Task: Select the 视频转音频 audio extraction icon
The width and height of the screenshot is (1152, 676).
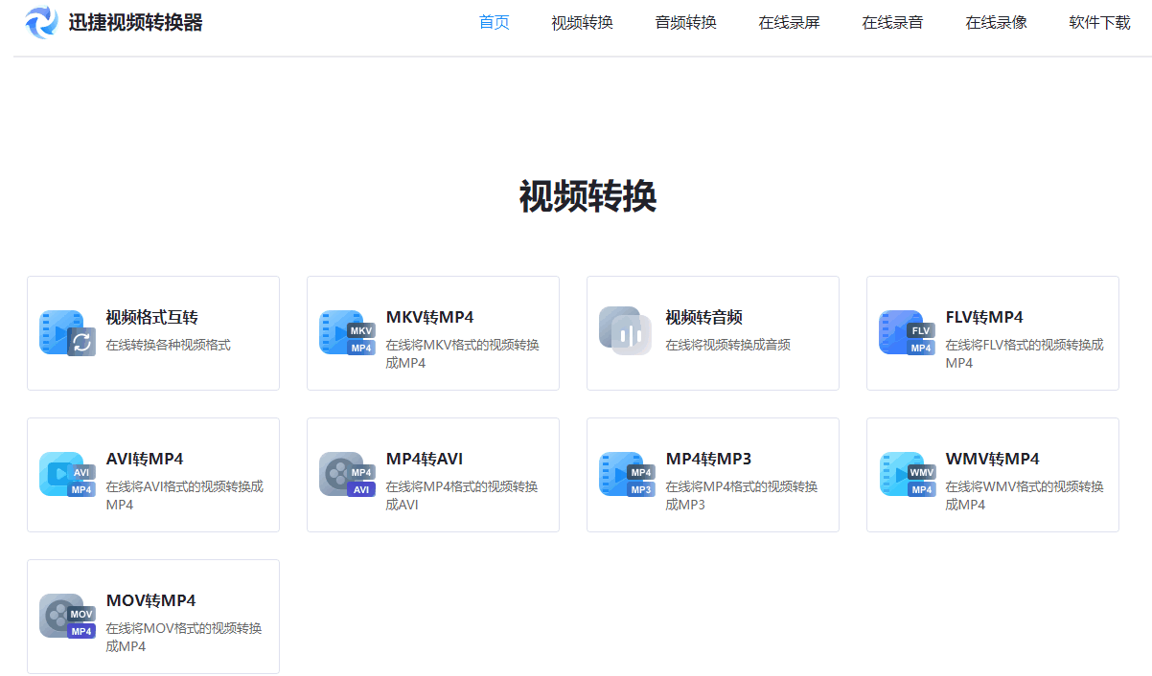Action: 626,333
